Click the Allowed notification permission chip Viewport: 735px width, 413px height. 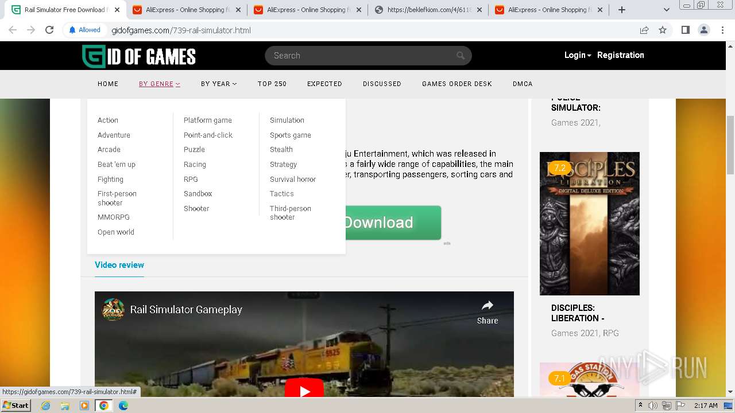[84, 30]
